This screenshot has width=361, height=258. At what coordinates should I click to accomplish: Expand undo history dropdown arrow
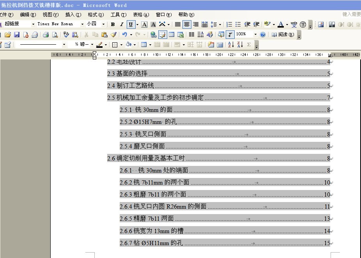tap(131, 35)
